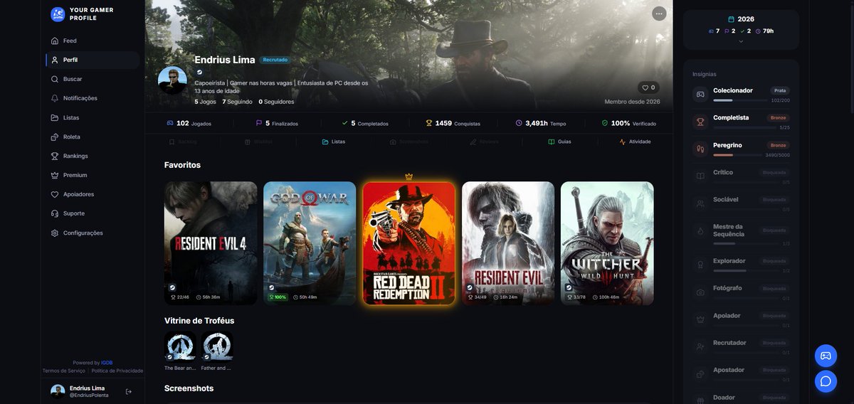Open Notificações bell icon
The image size is (854, 404).
coord(55,98)
